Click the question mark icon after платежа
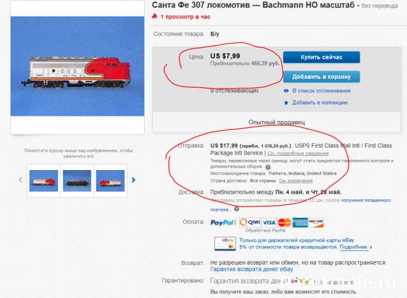 click(x=237, y=209)
